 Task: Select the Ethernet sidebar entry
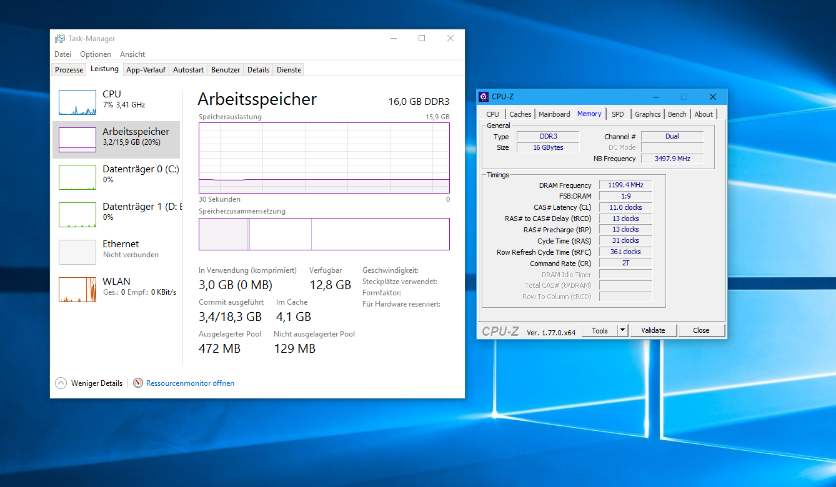click(116, 252)
